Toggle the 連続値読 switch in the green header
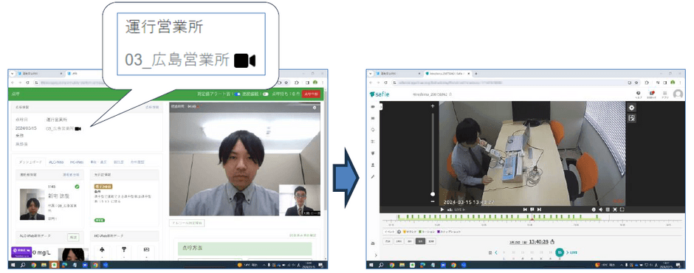The width and height of the screenshot is (694, 273). pos(266,94)
